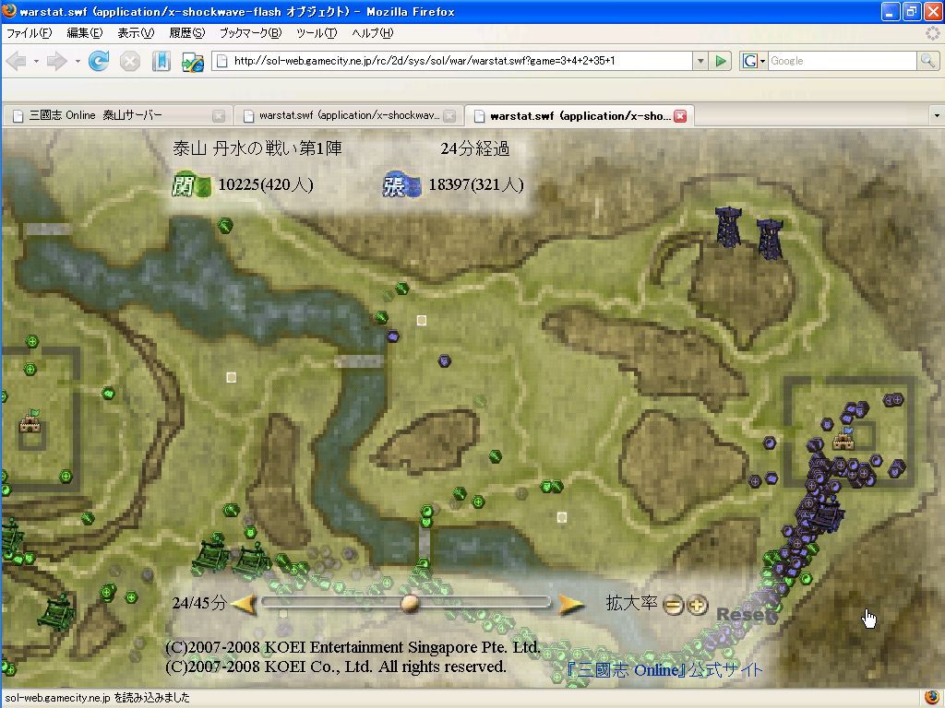Click the minus zoom-out button
Screen dimensions: 945x708
coord(674,605)
